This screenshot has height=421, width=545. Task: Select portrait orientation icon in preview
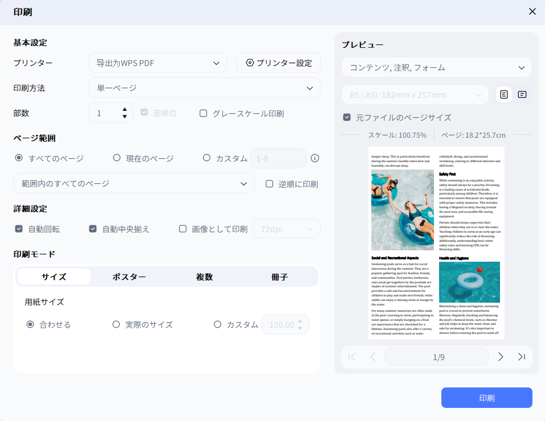coord(504,94)
